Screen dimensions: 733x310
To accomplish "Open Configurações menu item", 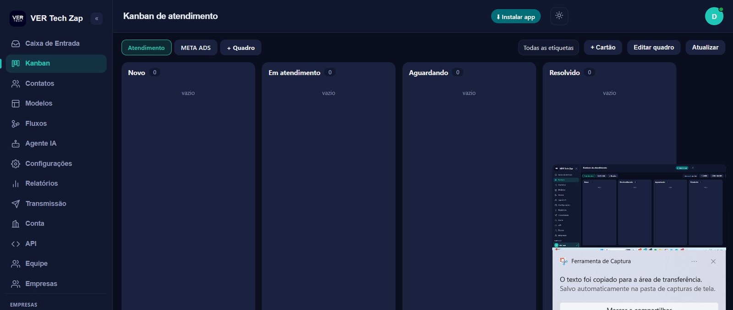I will [56, 164].
